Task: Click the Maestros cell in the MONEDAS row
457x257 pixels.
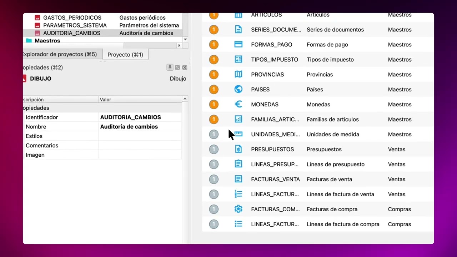Action: pos(400,105)
